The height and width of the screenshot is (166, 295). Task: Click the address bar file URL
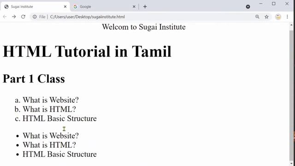pos(87,17)
